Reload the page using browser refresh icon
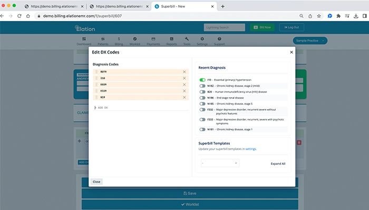369x210 pixels. click(x=20, y=16)
